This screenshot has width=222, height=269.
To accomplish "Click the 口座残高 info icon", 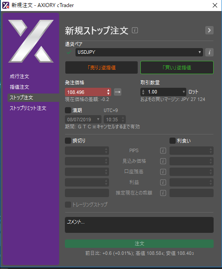I will click(163, 172).
